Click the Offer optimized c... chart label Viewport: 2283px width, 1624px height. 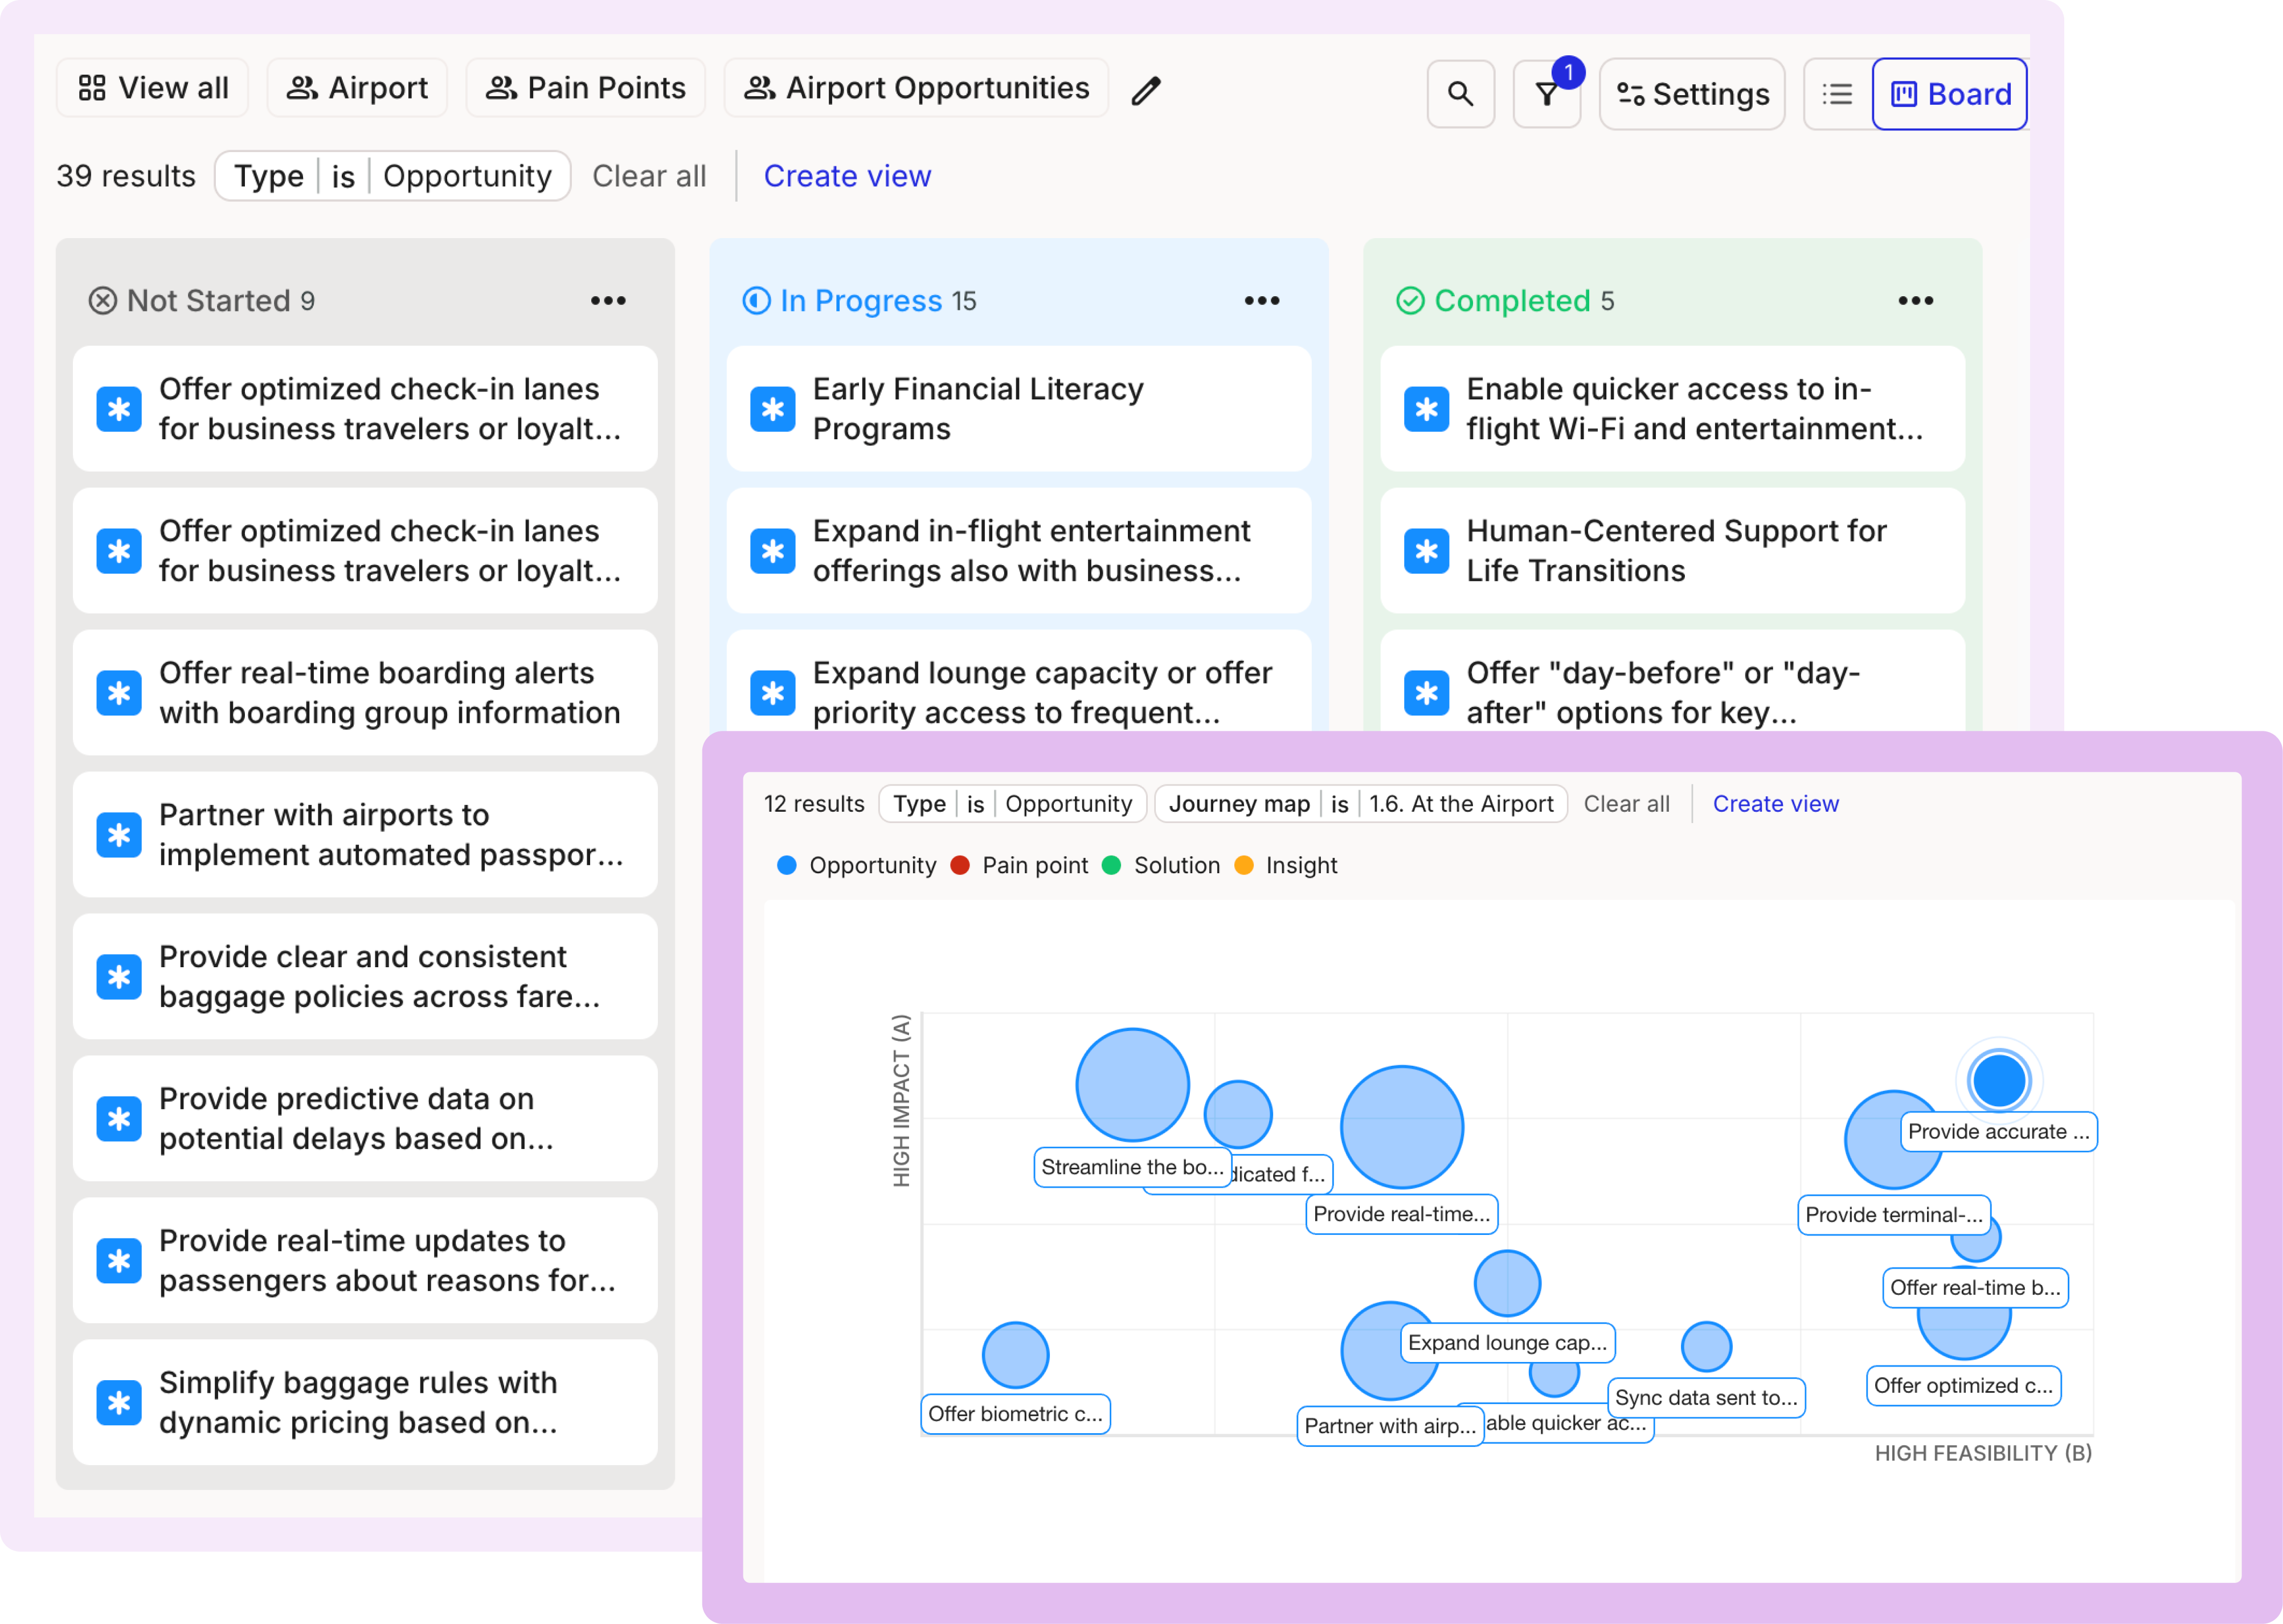[1963, 1387]
